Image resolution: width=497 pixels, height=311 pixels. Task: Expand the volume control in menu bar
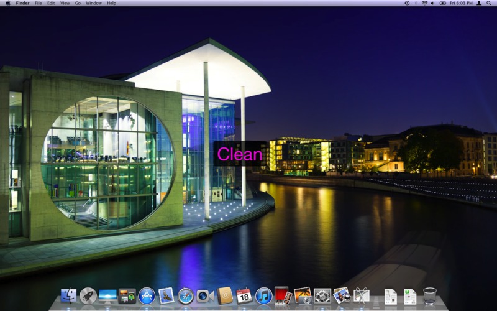pos(433,3)
